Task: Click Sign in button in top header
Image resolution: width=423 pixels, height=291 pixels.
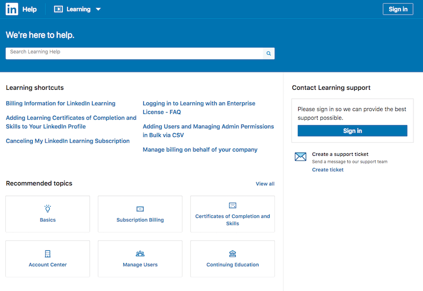Action: (398, 9)
